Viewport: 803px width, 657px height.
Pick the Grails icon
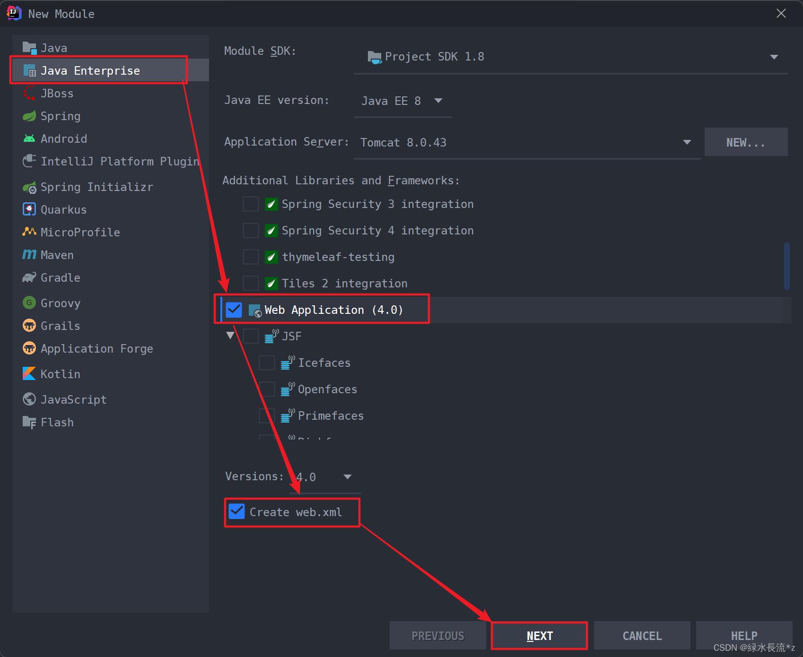pyautogui.click(x=29, y=325)
